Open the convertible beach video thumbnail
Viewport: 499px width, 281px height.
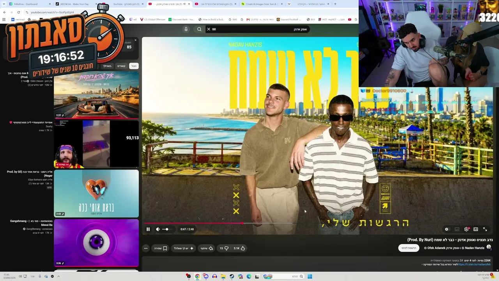(96, 94)
